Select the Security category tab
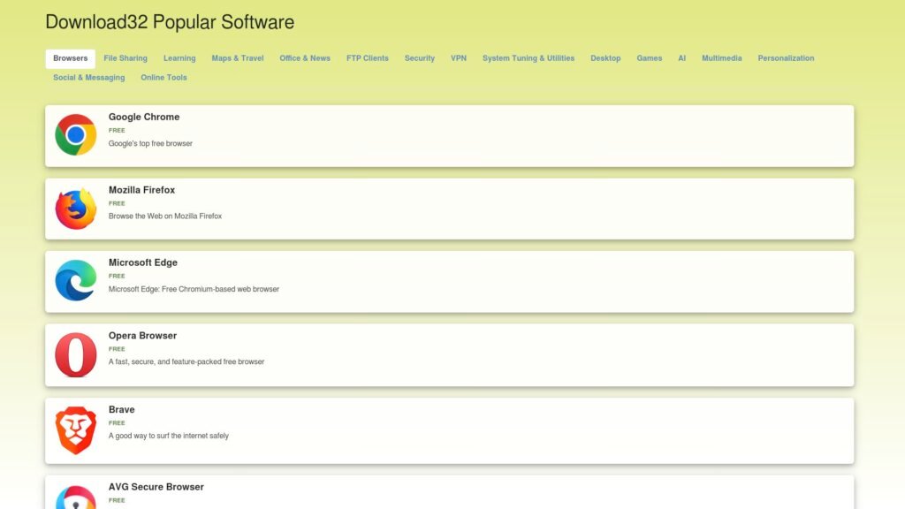Image resolution: width=905 pixels, height=509 pixels. pyautogui.click(x=420, y=58)
